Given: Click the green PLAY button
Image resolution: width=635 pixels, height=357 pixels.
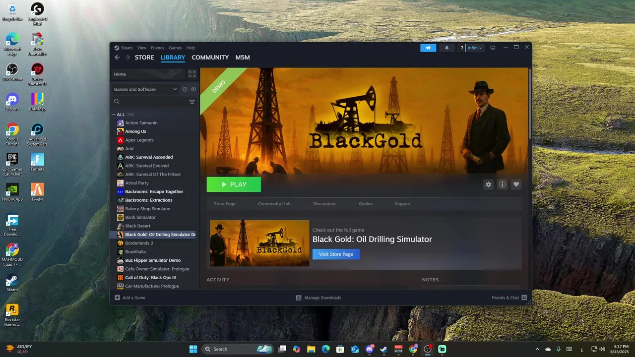Looking at the screenshot, I should [234, 184].
